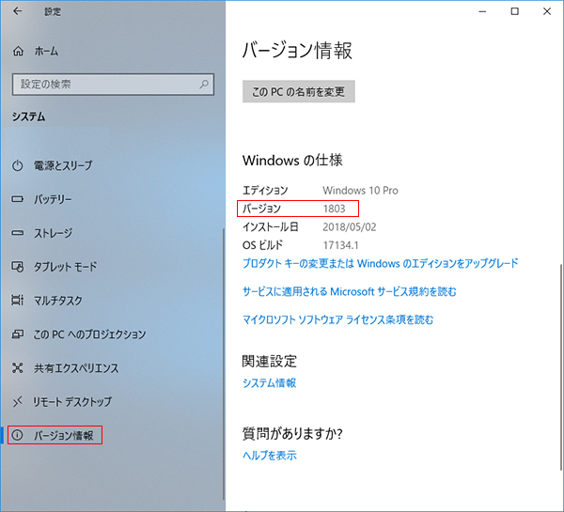The height and width of the screenshot is (512, 564).
Task: Click the projection icon beside この PC へのプロジェクション
Action: tap(18, 334)
